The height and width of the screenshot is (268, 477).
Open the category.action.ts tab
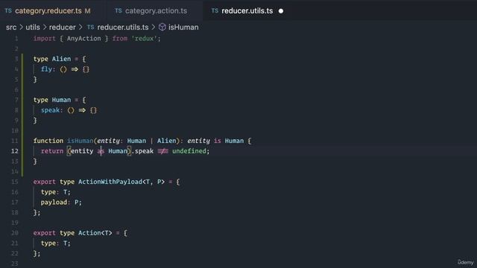pyautogui.click(x=156, y=11)
